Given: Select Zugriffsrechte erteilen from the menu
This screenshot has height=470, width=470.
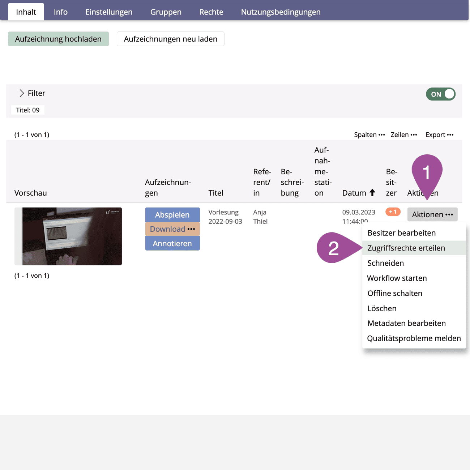Looking at the screenshot, I should [406, 248].
